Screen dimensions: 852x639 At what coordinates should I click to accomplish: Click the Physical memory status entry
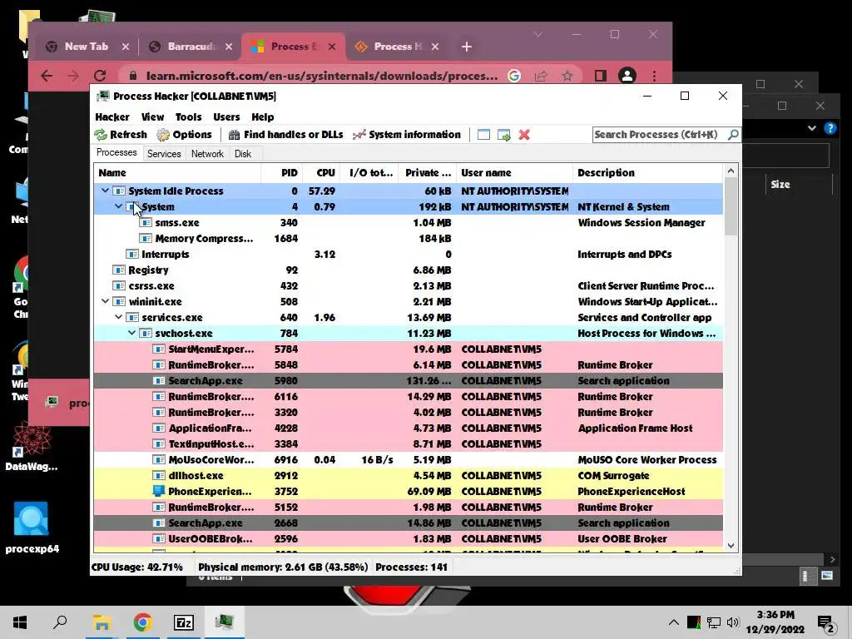coord(283,567)
